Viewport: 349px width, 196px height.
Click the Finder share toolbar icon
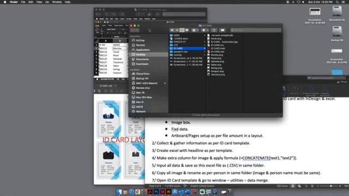pos(214,30)
